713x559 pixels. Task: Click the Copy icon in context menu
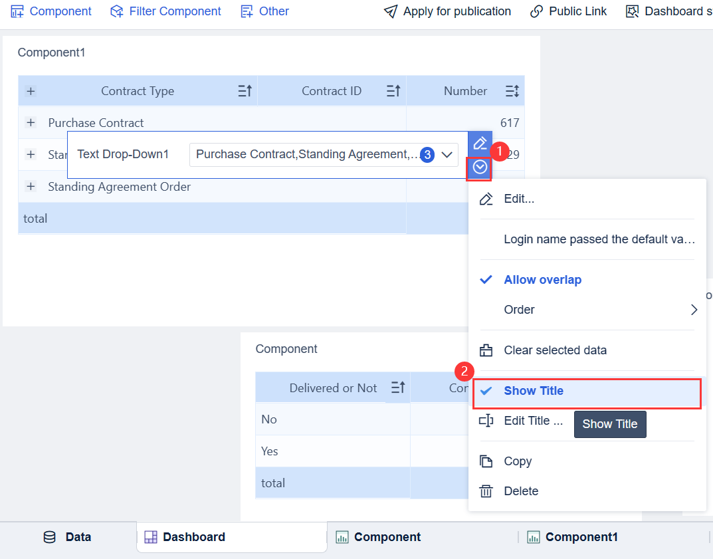point(486,461)
